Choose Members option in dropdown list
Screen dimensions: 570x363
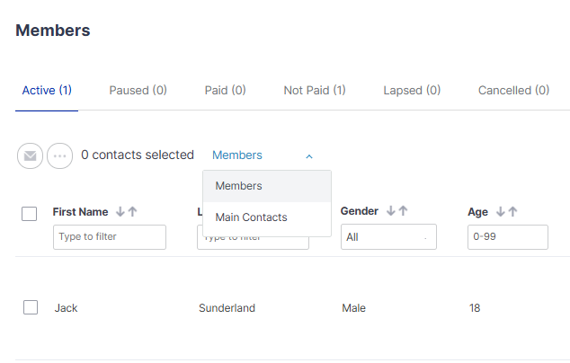(239, 186)
